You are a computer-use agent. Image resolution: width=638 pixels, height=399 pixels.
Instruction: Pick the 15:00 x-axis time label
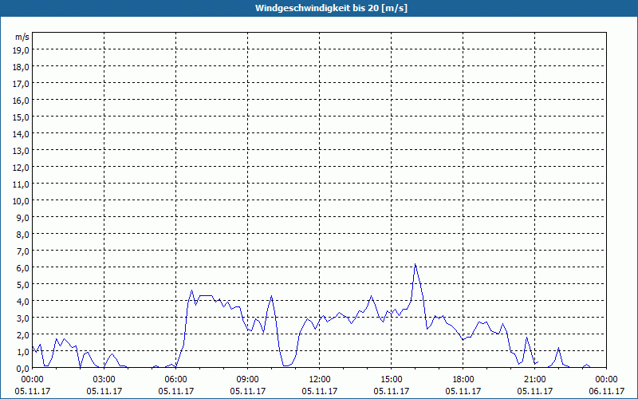[x=391, y=380]
